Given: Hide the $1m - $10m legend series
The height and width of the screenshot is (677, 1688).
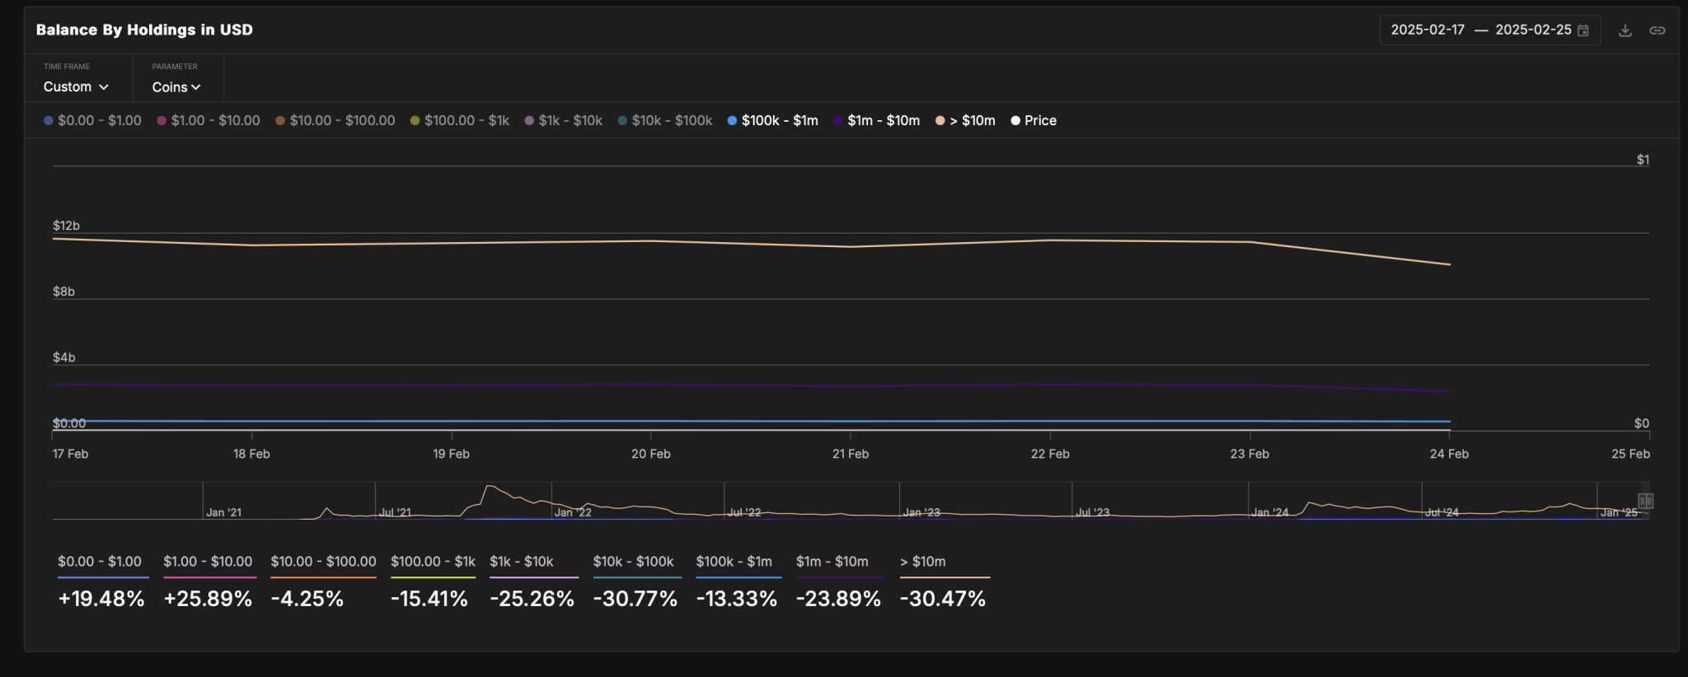Looking at the screenshot, I should pos(877,120).
